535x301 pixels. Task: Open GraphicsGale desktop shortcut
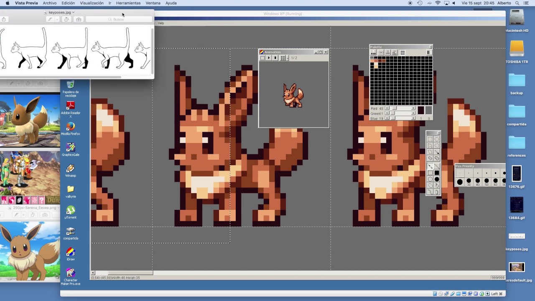(71, 149)
